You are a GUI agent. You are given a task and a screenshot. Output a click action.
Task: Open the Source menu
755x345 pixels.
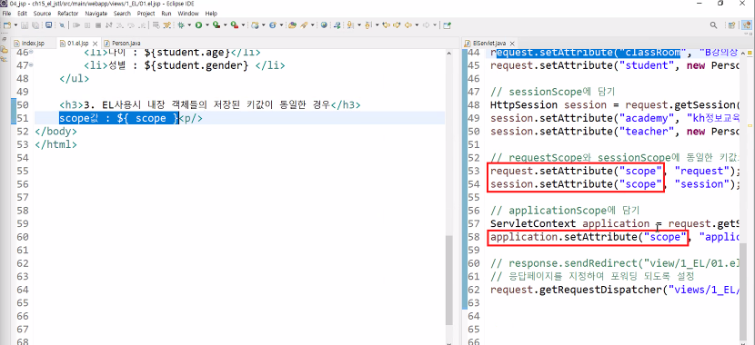[42, 14]
